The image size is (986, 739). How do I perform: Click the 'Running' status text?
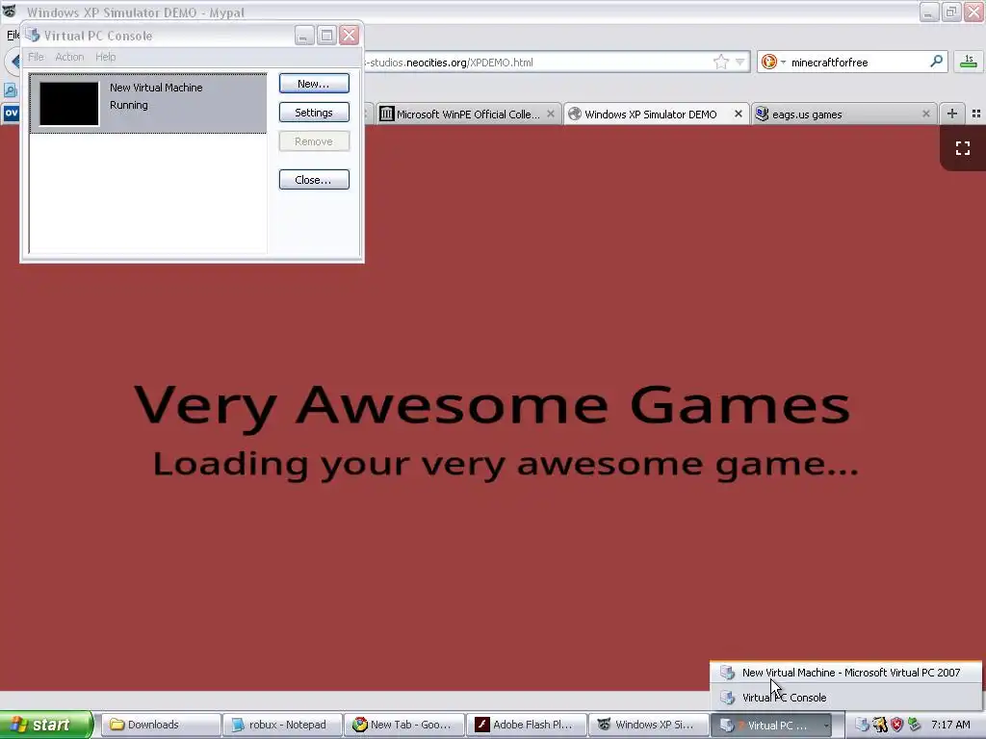pos(129,105)
